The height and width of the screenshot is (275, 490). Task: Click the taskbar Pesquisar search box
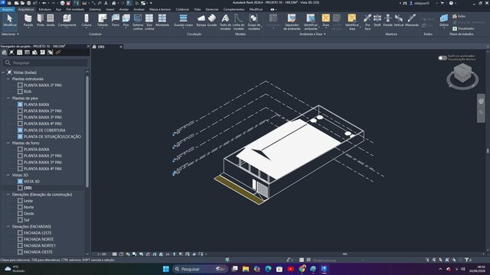pos(200,269)
